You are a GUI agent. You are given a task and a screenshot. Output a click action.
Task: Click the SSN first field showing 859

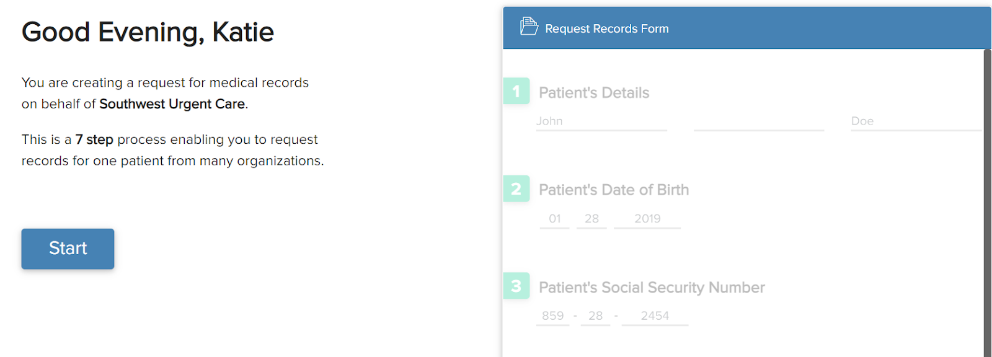click(x=552, y=316)
